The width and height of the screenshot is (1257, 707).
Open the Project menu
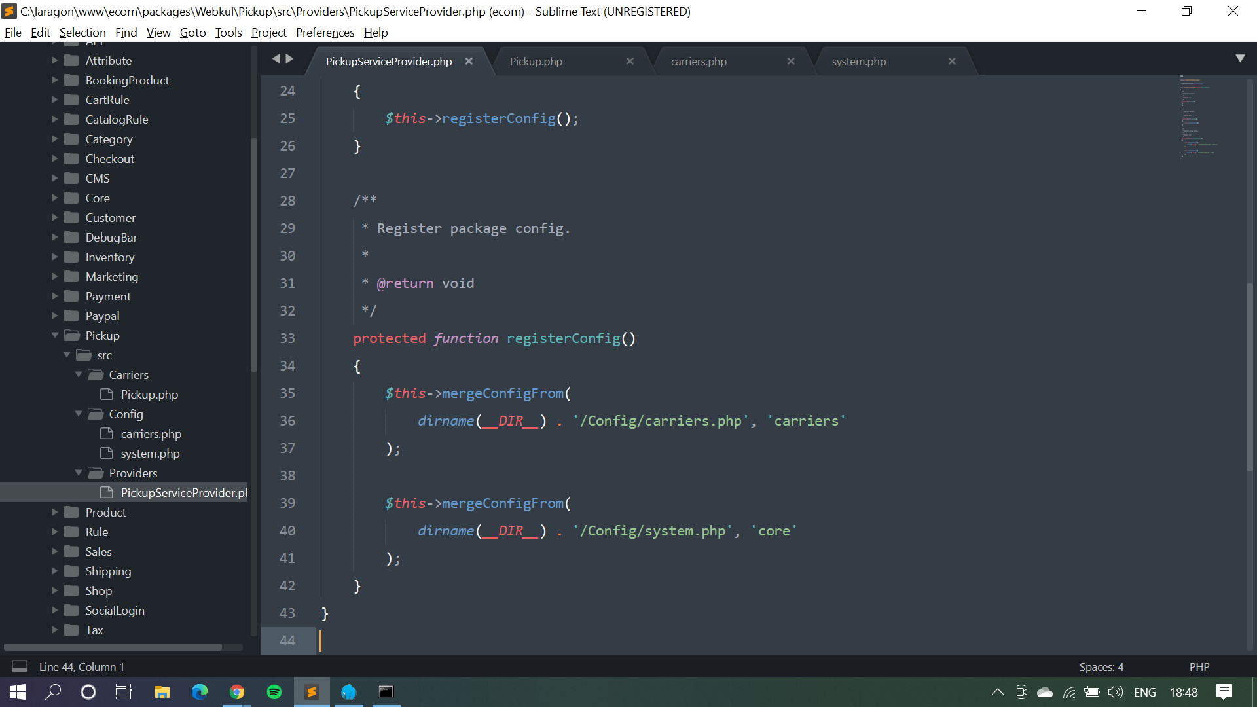(269, 32)
